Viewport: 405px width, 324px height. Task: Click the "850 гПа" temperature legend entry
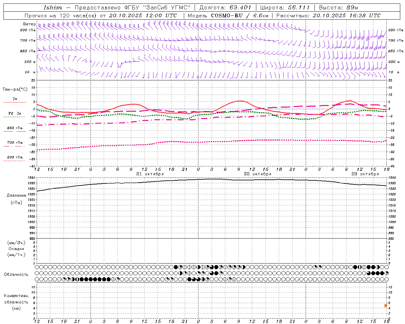[15, 128]
